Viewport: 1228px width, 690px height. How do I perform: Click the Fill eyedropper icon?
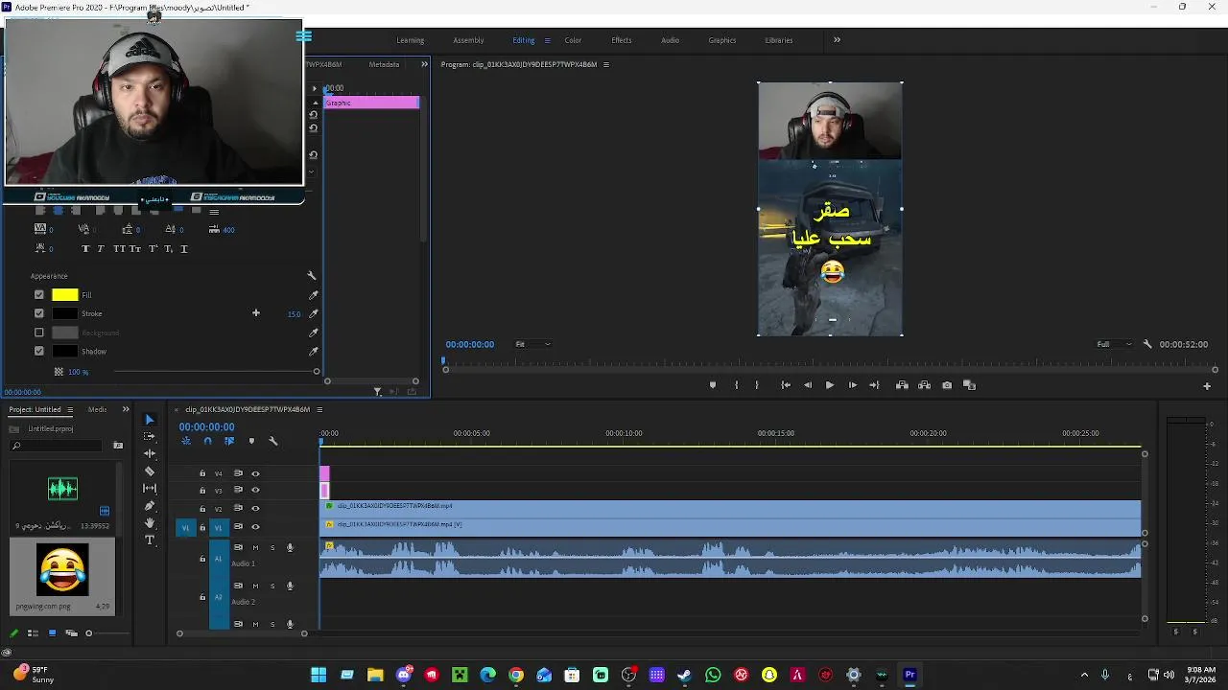(313, 295)
